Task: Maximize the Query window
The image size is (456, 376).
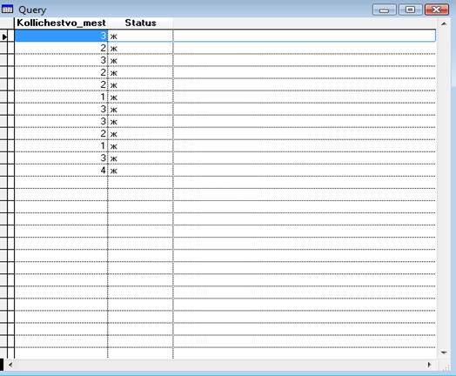Action: (x=411, y=10)
